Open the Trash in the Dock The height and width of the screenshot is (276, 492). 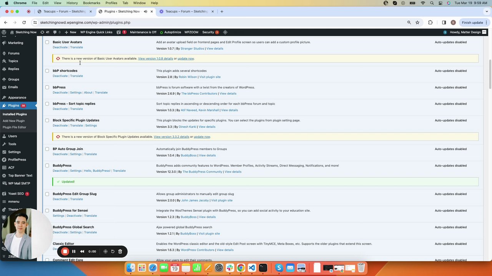pyautogui.click(x=361, y=268)
